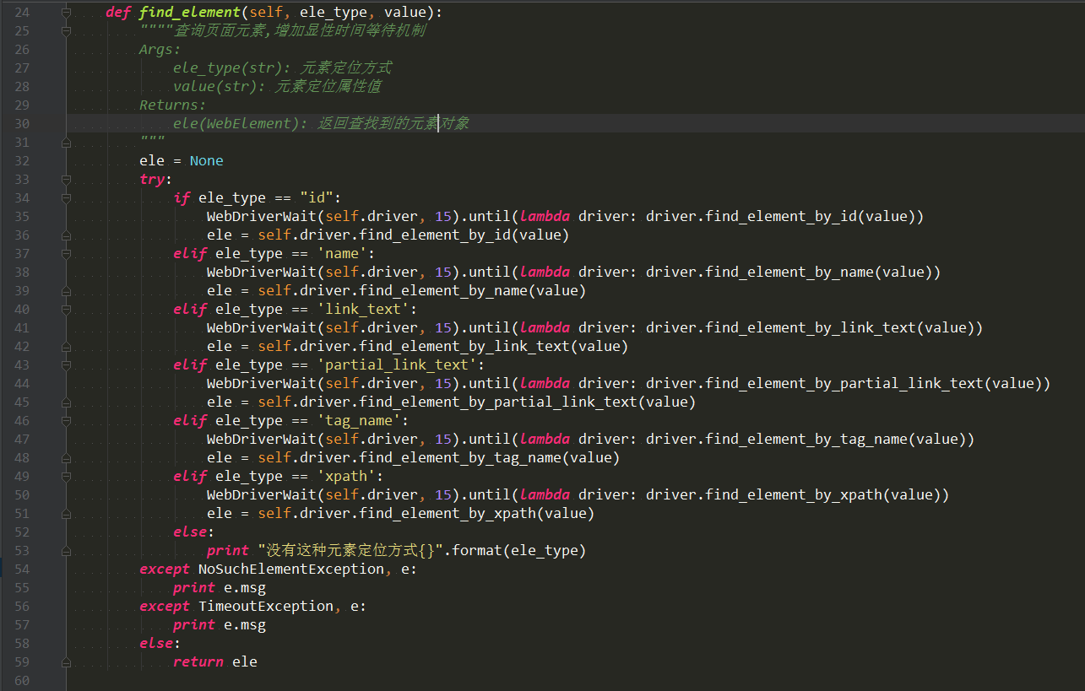
Task: Click find_element_by_name(value) on line 39
Action: coord(473,291)
